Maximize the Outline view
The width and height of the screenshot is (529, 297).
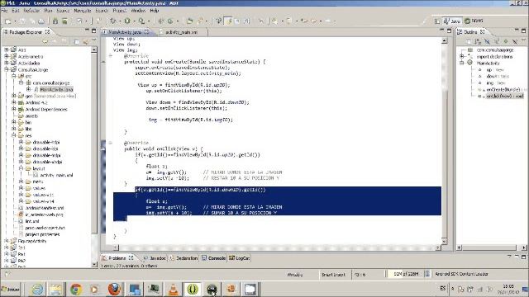click(x=523, y=31)
